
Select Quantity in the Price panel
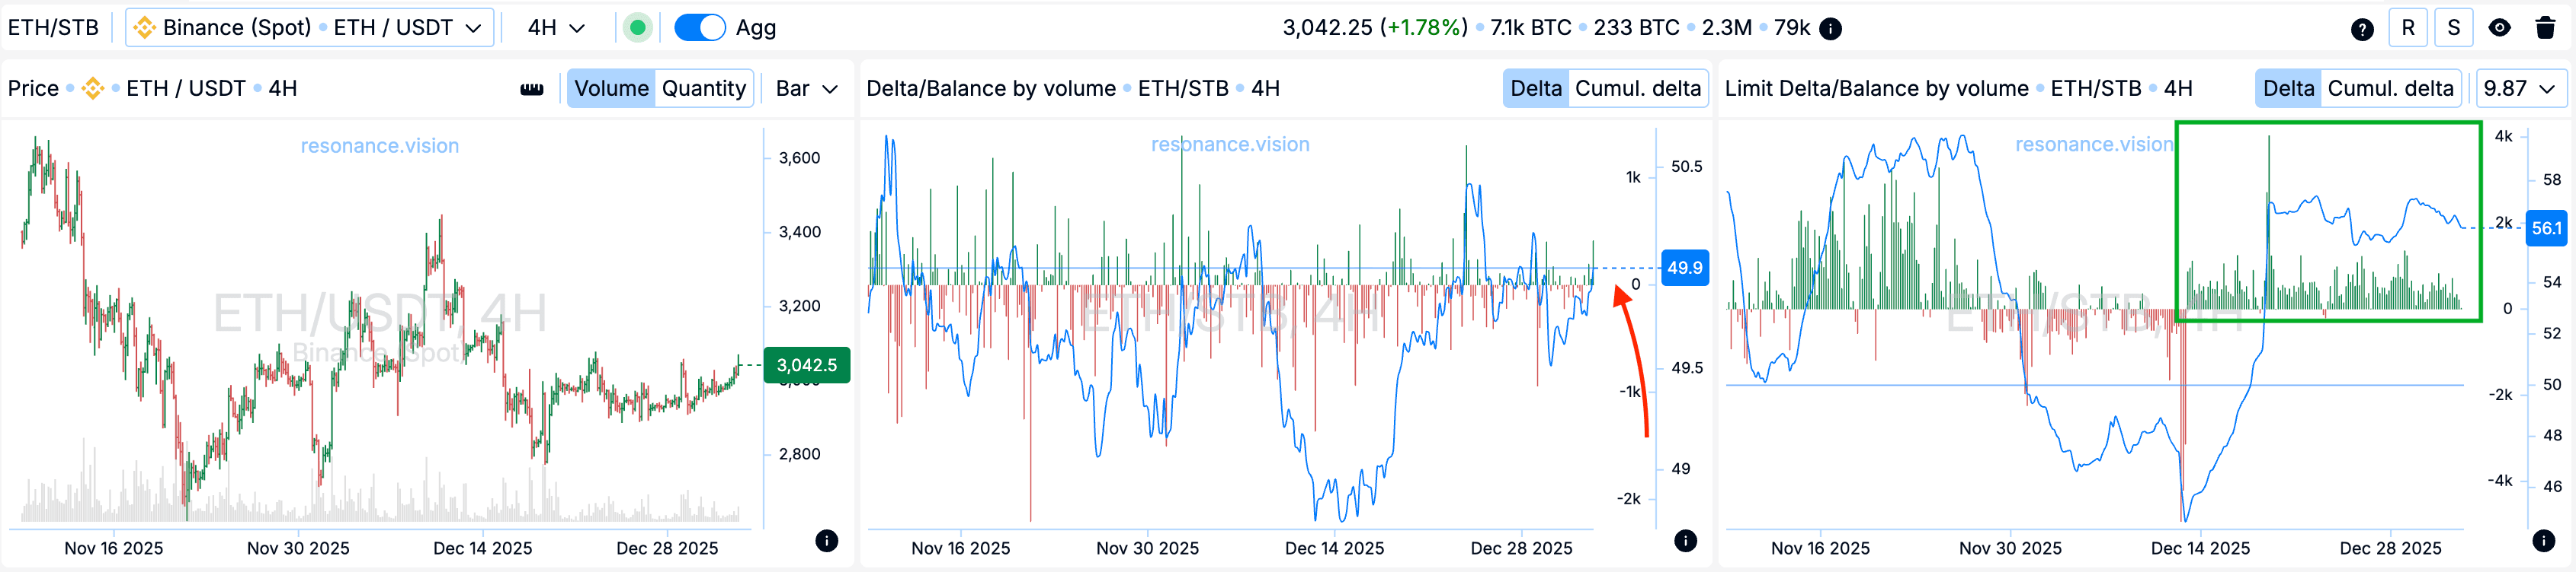tap(703, 89)
